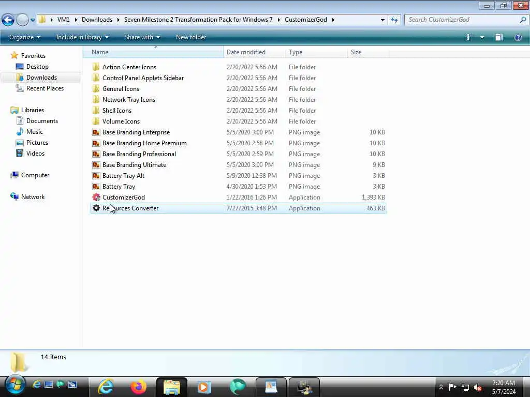
Task: Select the Base Branding Professional PNG icon
Action: 96,154
